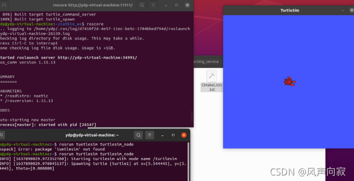Select the roscore terminal title text
The height and width of the screenshot is (181, 354).
point(93,5)
